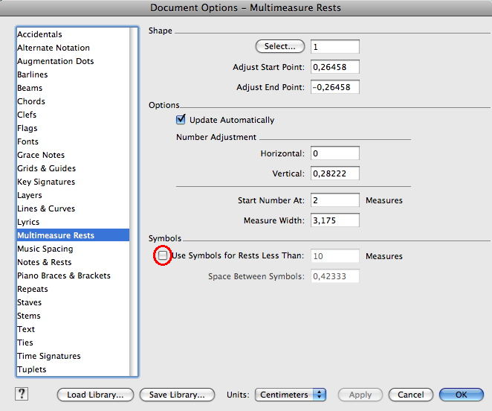Click the Measure Width input field
492x411 pixels.
click(x=334, y=220)
